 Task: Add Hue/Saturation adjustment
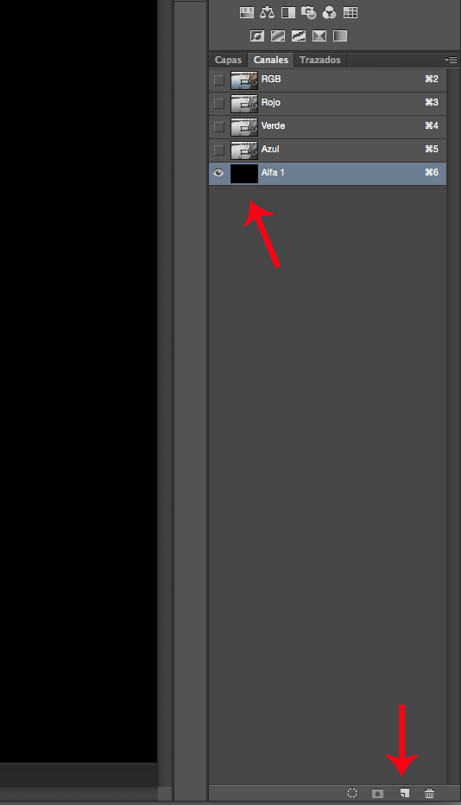pos(247,12)
